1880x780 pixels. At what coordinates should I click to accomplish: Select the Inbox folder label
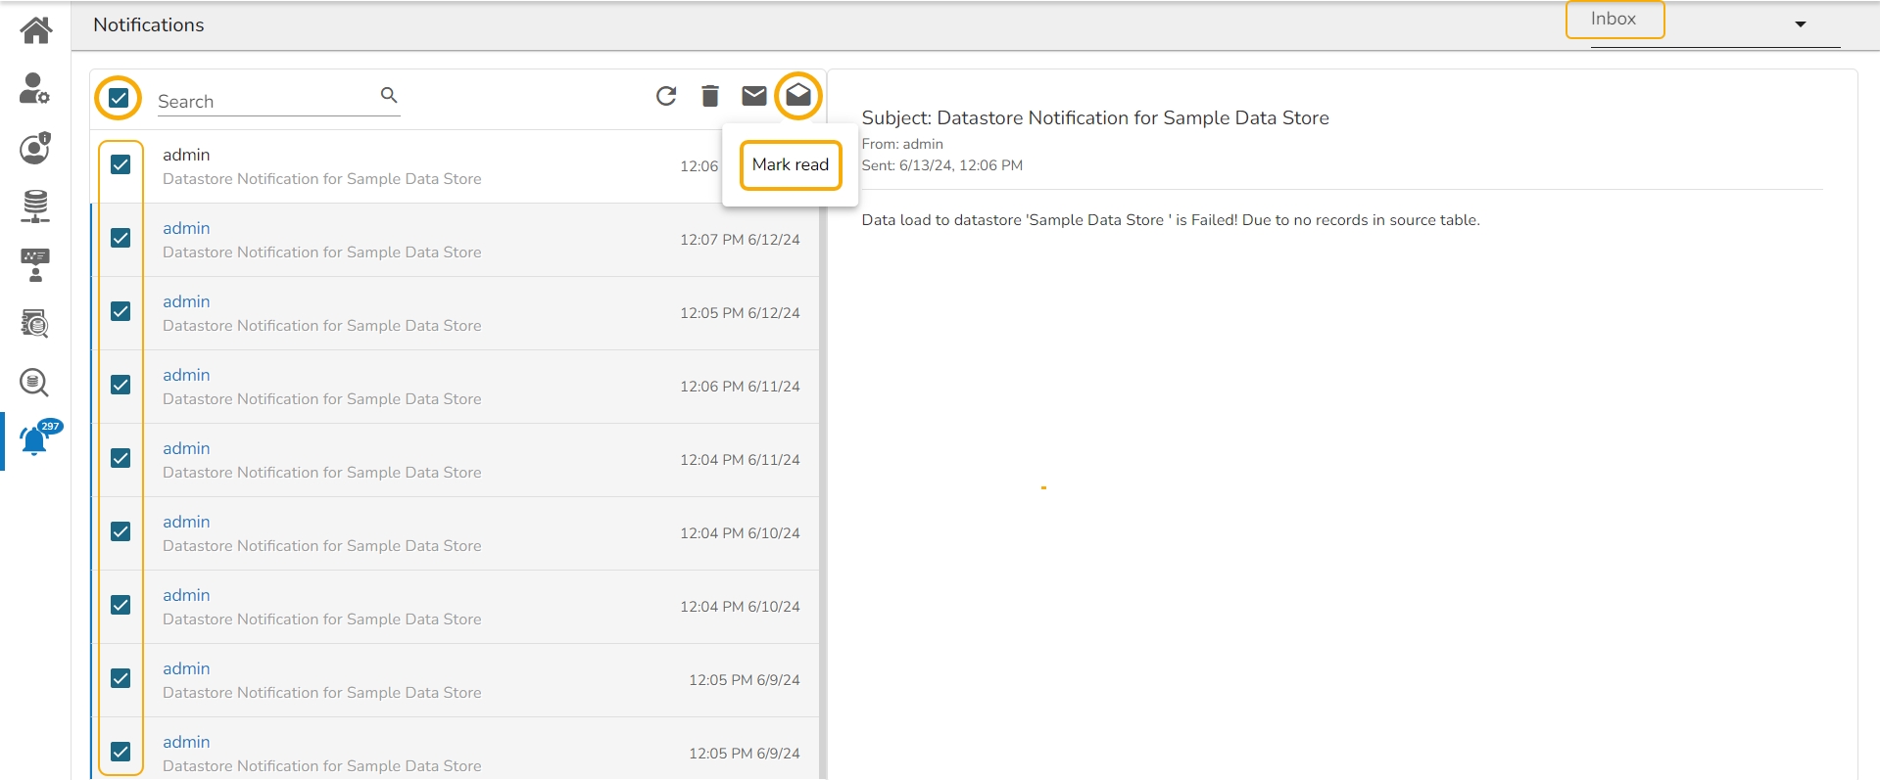[x=1614, y=20]
